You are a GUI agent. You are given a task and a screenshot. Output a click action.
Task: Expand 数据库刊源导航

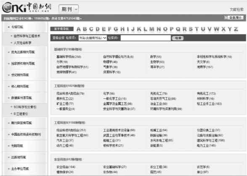pyautogui.click(x=21, y=98)
